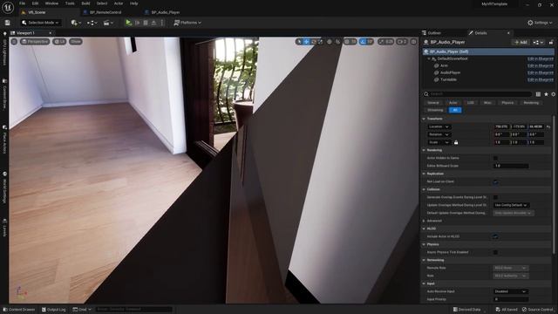This screenshot has height=314, width=558.
Task: Open Derived Data menu in status bar
Action: tap(467, 310)
